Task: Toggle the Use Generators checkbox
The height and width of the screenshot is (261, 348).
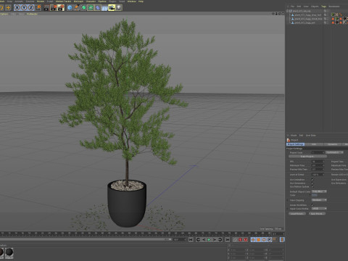Action: tap(312, 183)
